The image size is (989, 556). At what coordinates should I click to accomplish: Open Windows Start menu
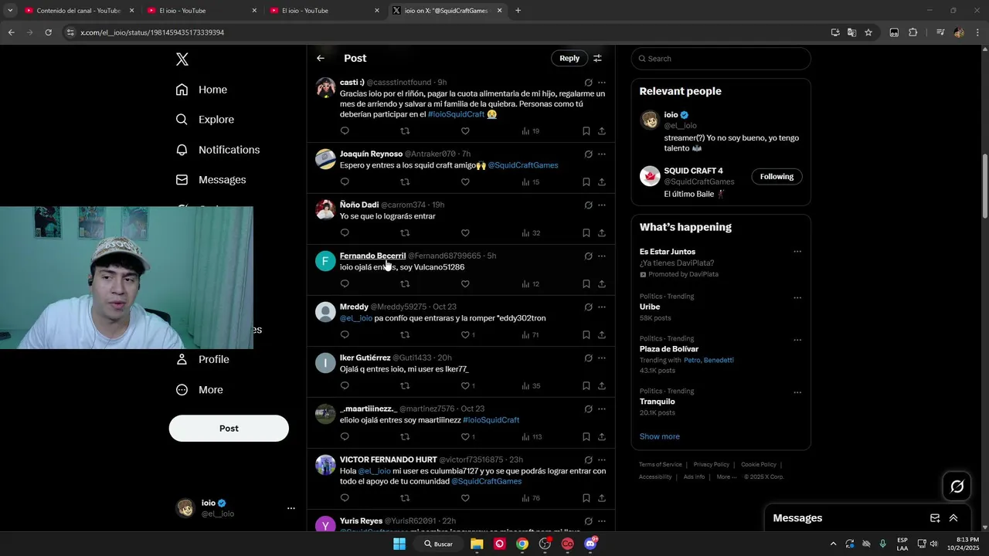[399, 544]
